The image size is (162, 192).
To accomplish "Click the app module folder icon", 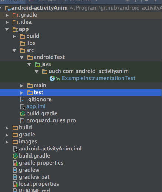I will (x=15, y=29).
